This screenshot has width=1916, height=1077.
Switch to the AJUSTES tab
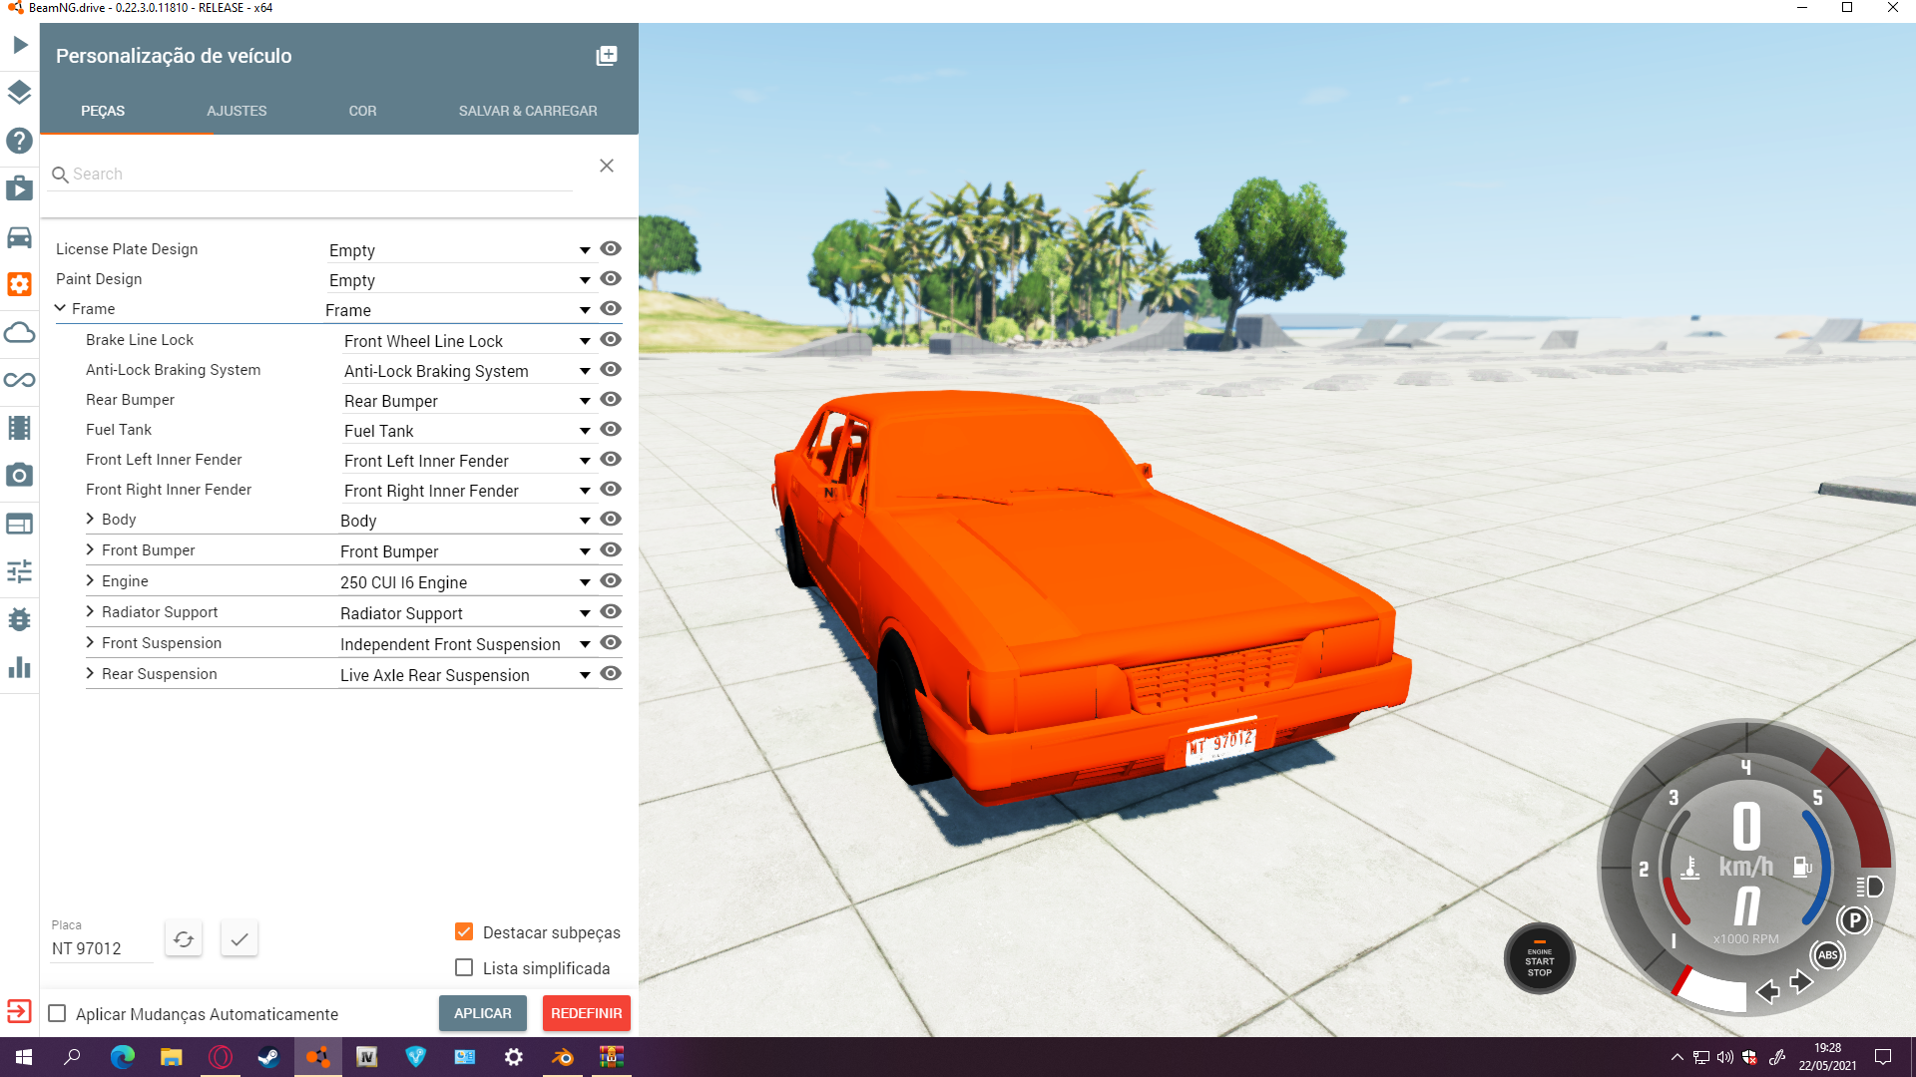pyautogui.click(x=237, y=111)
